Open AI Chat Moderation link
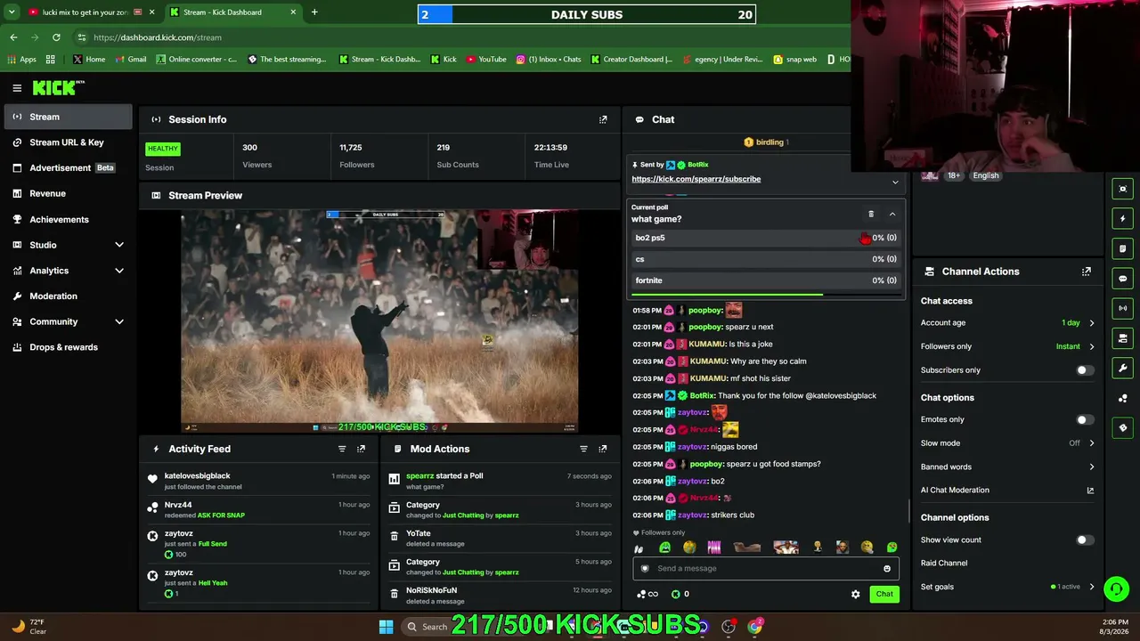The image size is (1140, 641). tap(1007, 491)
